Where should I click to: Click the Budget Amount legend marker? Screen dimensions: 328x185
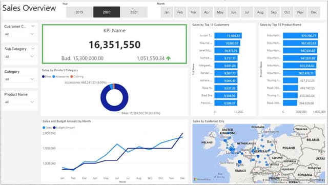click(x=54, y=128)
